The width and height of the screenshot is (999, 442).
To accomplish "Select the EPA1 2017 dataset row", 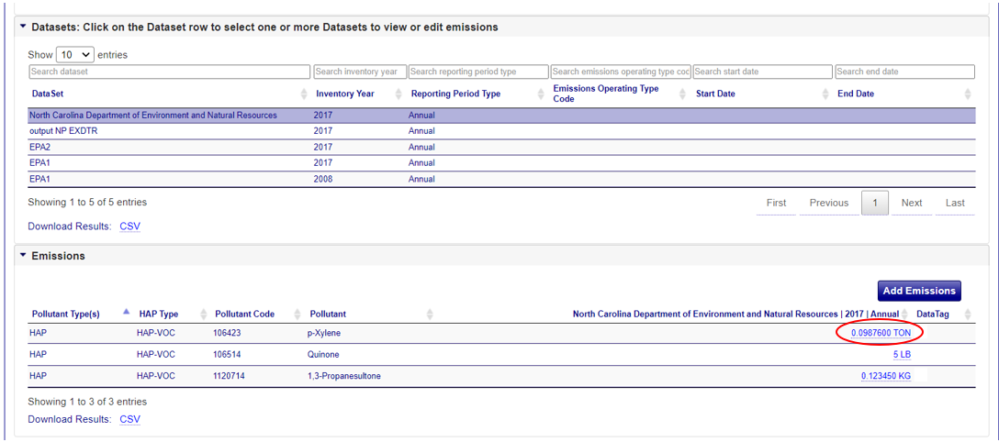I will click(501, 163).
